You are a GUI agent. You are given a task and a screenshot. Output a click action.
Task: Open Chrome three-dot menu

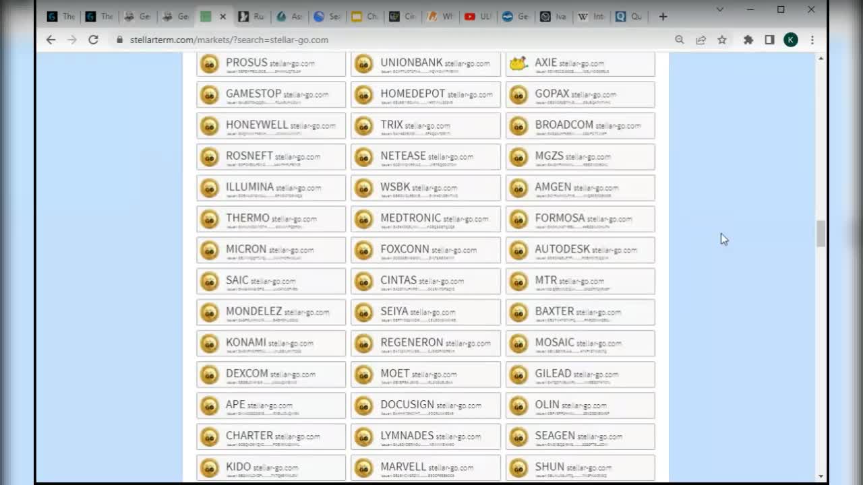pos(812,40)
